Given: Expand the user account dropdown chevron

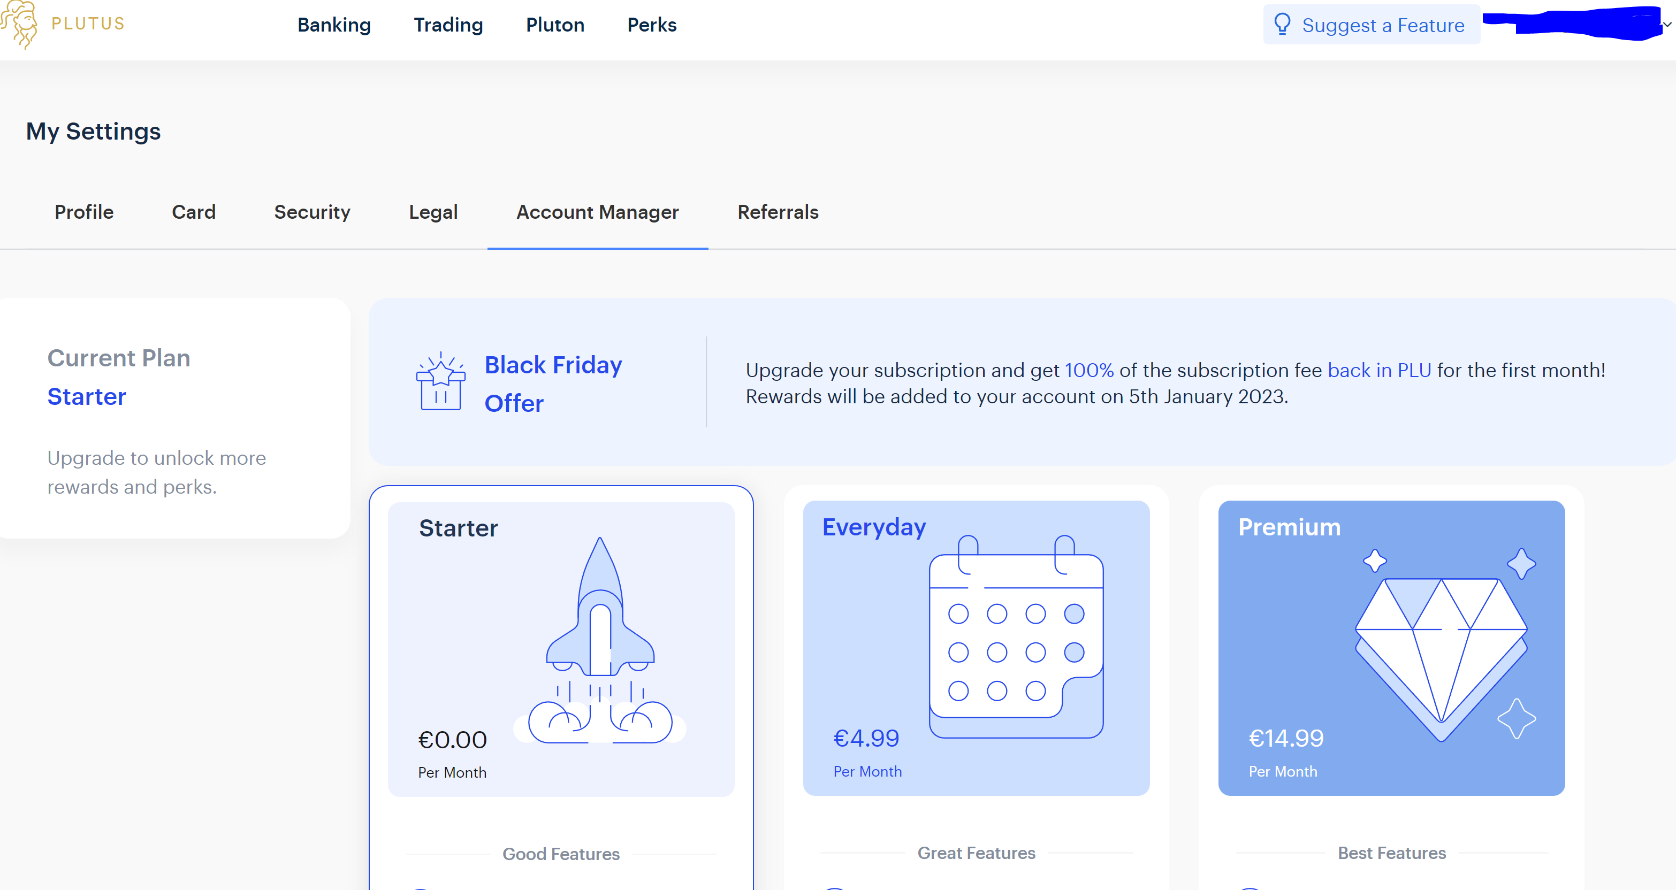Looking at the screenshot, I should coord(1667,25).
